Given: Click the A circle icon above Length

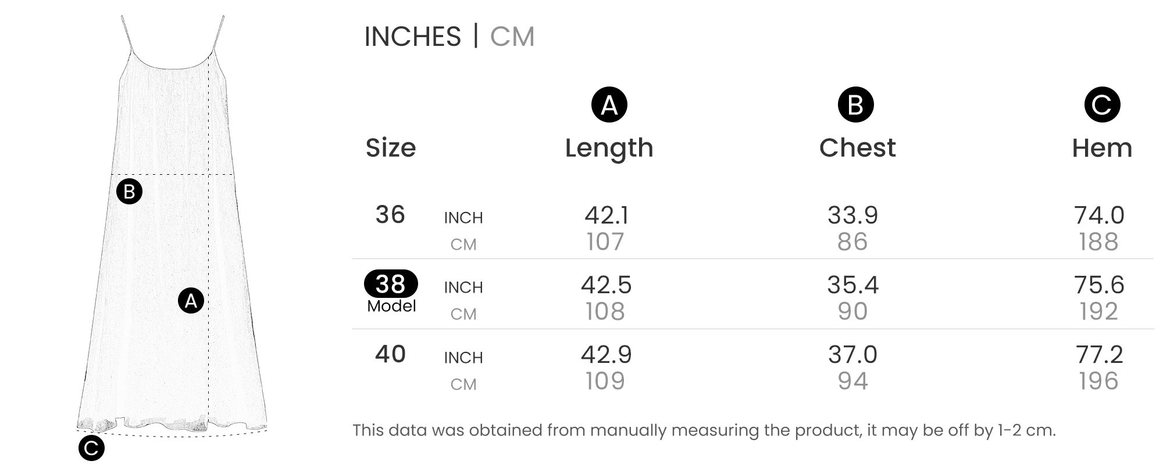Looking at the screenshot, I should click(x=609, y=105).
